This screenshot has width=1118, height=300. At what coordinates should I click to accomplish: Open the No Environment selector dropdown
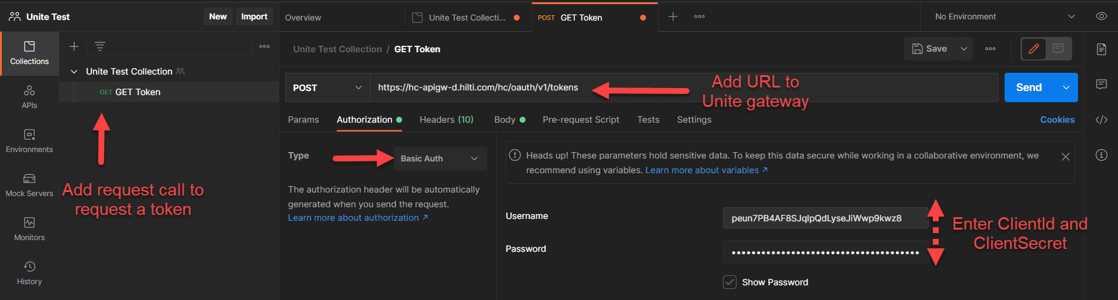1005,16
